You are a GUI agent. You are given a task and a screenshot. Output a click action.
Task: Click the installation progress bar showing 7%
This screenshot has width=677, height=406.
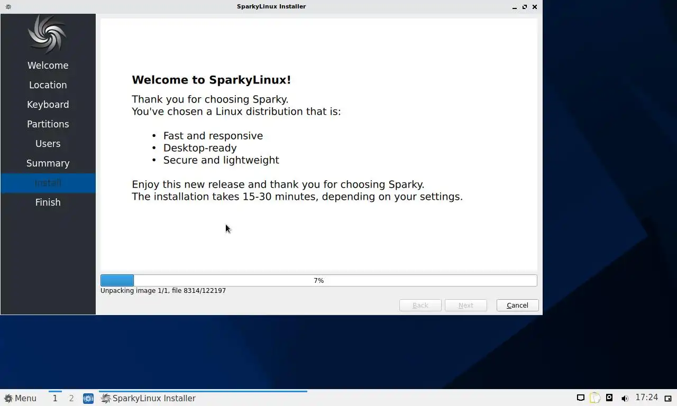(x=318, y=280)
